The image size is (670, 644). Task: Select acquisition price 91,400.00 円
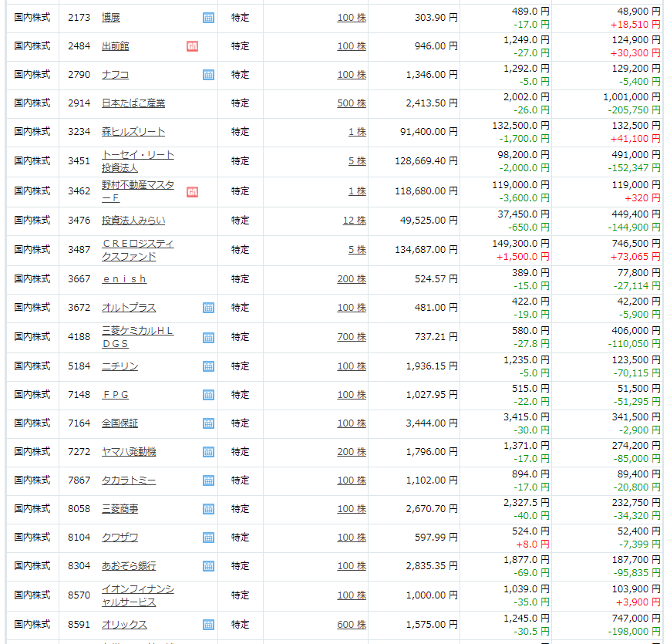click(429, 132)
